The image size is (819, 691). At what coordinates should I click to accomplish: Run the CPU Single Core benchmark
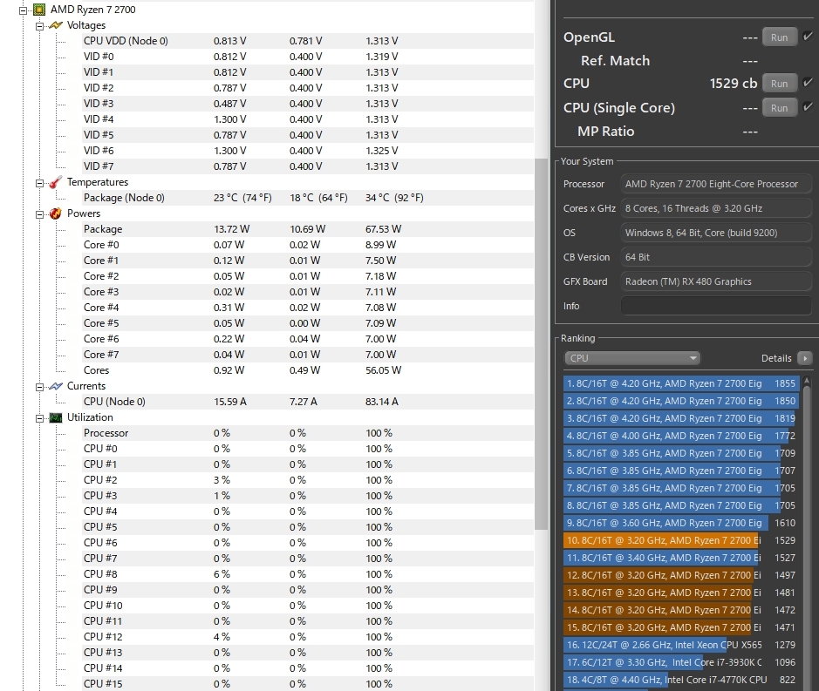[x=779, y=107]
